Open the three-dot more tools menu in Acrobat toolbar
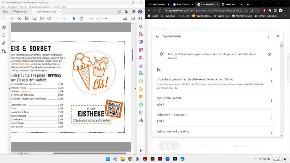This screenshot has height=163, width=290. 105,18
